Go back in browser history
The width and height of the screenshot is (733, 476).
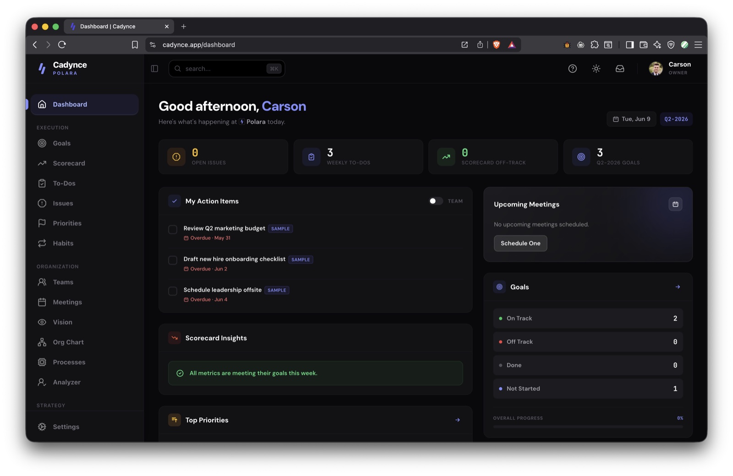point(35,44)
